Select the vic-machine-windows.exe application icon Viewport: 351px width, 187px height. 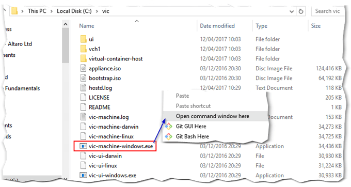[83, 146]
